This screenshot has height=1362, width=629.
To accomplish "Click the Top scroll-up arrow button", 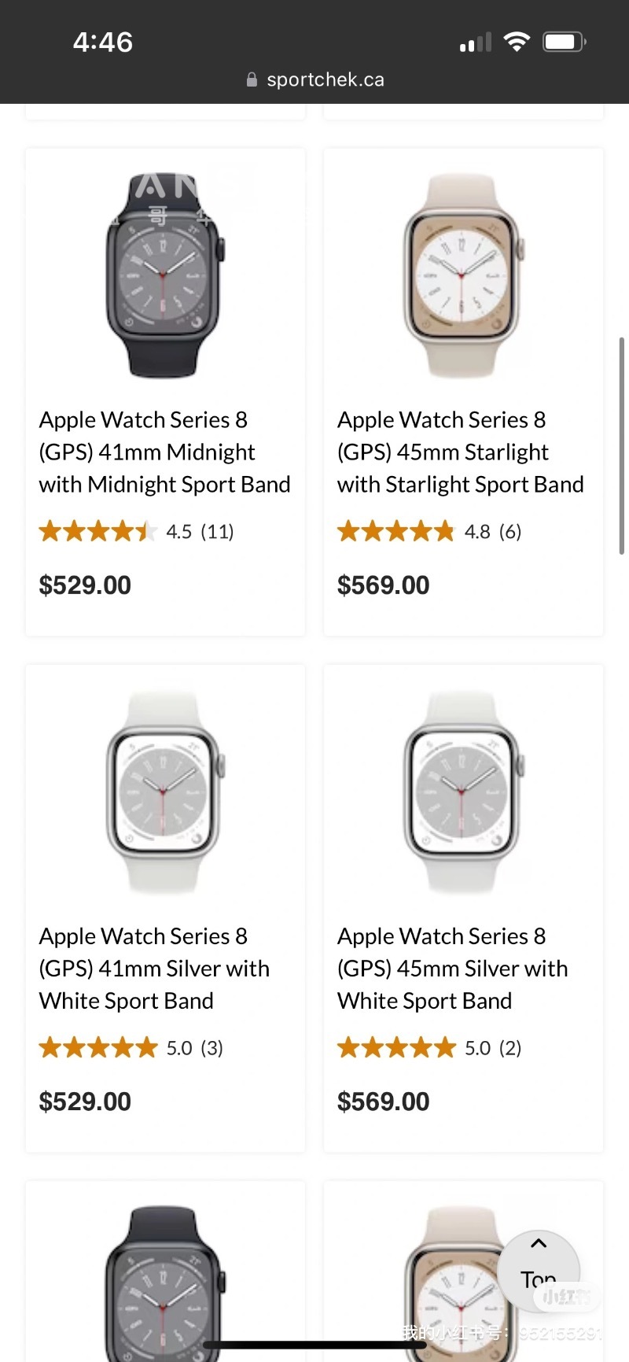I will point(539,1264).
